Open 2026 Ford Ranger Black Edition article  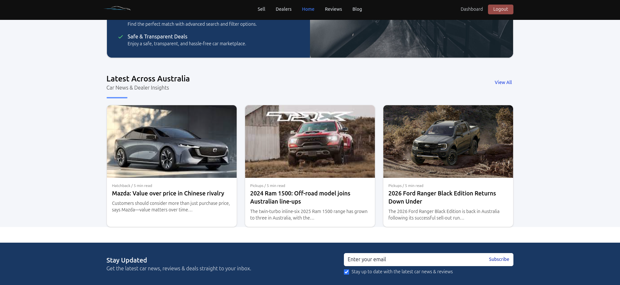point(442,197)
